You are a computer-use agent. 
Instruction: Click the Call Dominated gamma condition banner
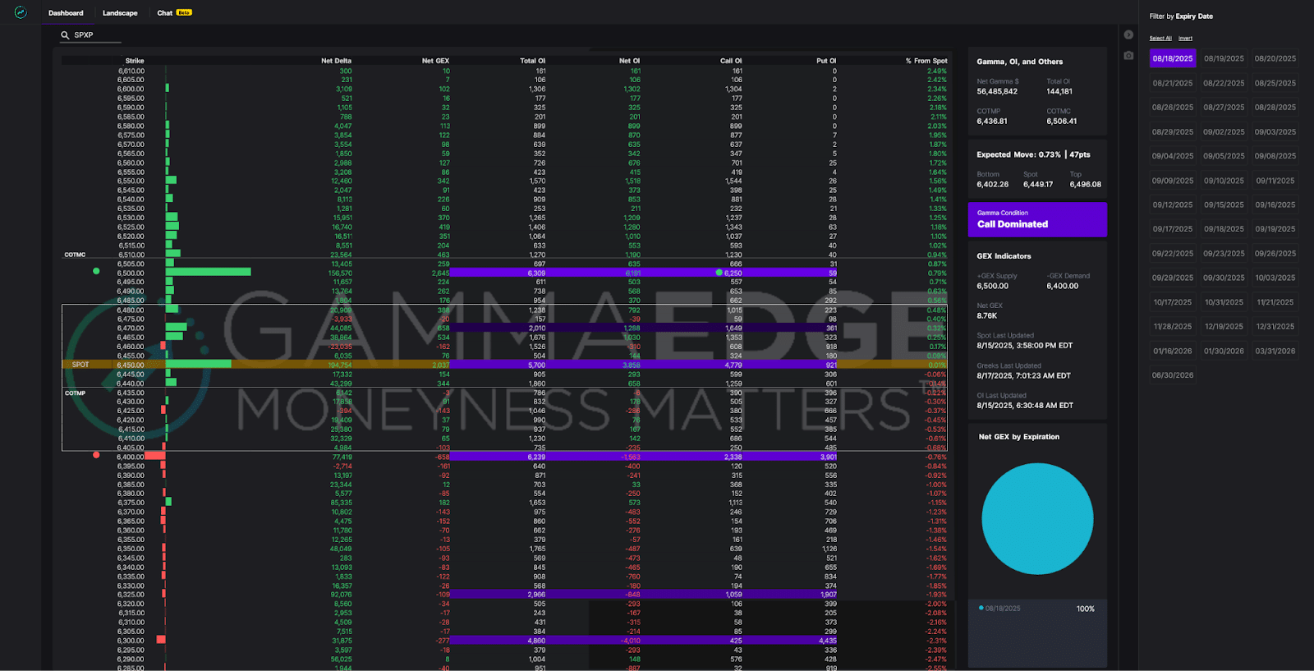pos(1037,219)
